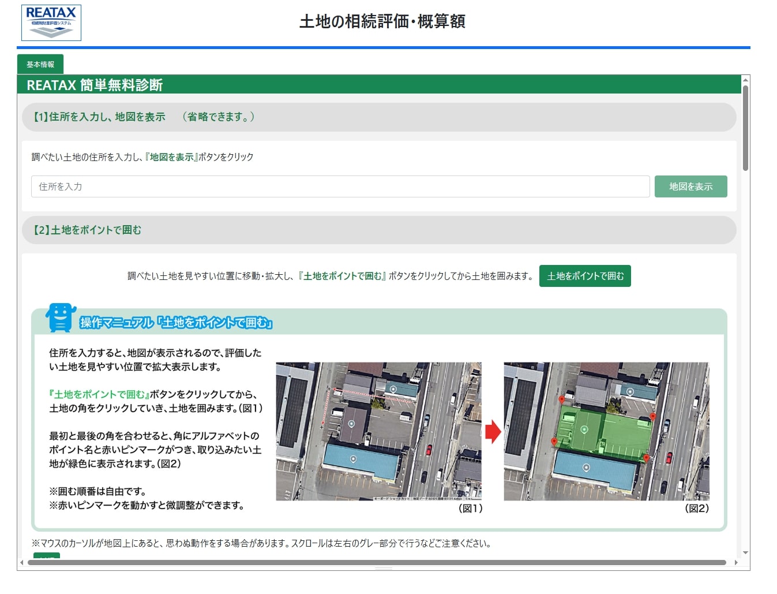Click the 図1 aerial map thumbnail
Screen dimensions: 777x594
[378, 433]
